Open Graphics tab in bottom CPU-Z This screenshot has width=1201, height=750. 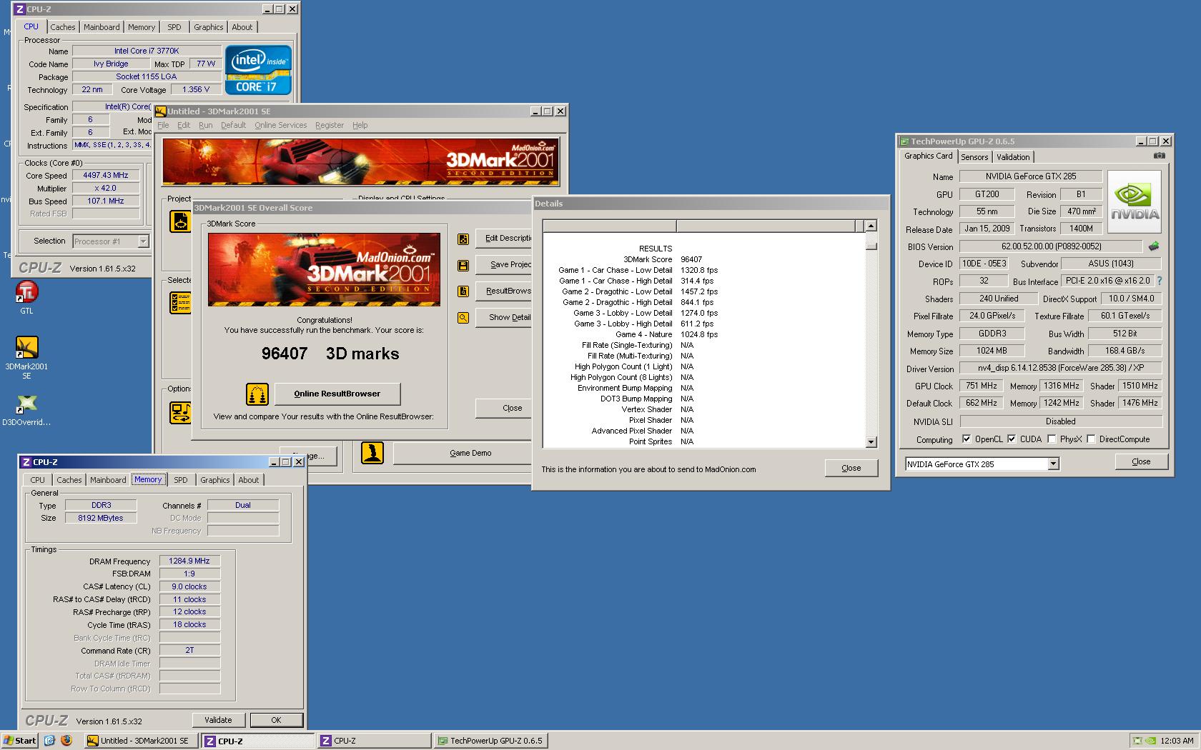pyautogui.click(x=214, y=480)
